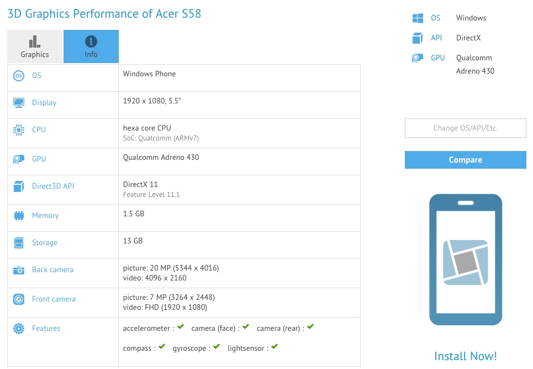Click the gyroscope green checkmark
The width and height of the screenshot is (533, 369).
[x=217, y=346]
